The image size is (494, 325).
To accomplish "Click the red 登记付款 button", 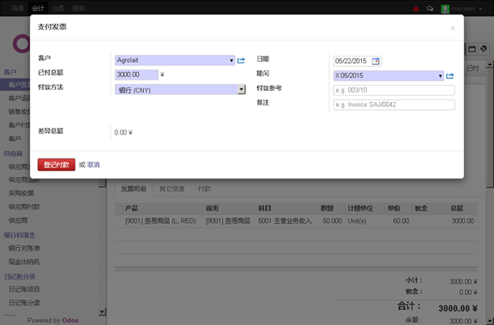I will click(x=57, y=165).
